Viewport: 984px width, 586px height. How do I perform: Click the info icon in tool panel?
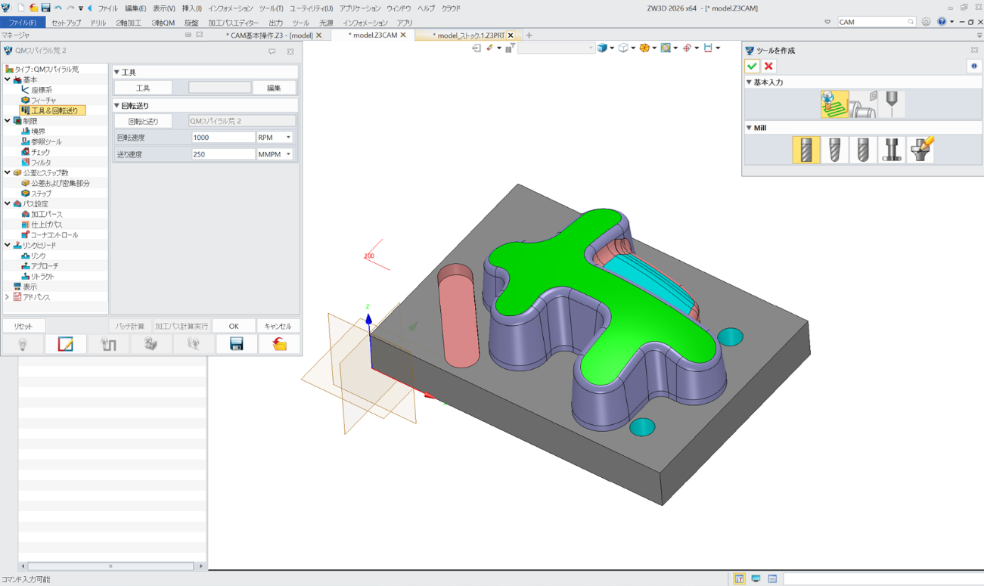[973, 66]
